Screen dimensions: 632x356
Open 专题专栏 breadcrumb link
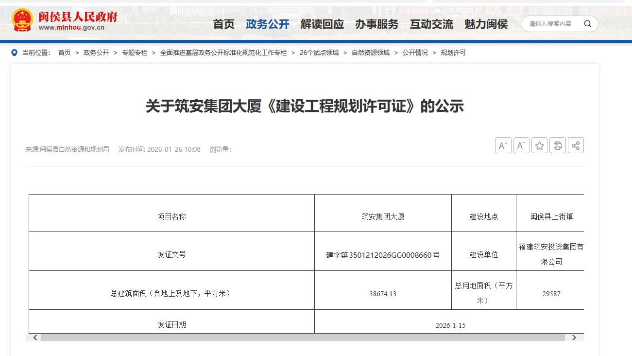135,53
